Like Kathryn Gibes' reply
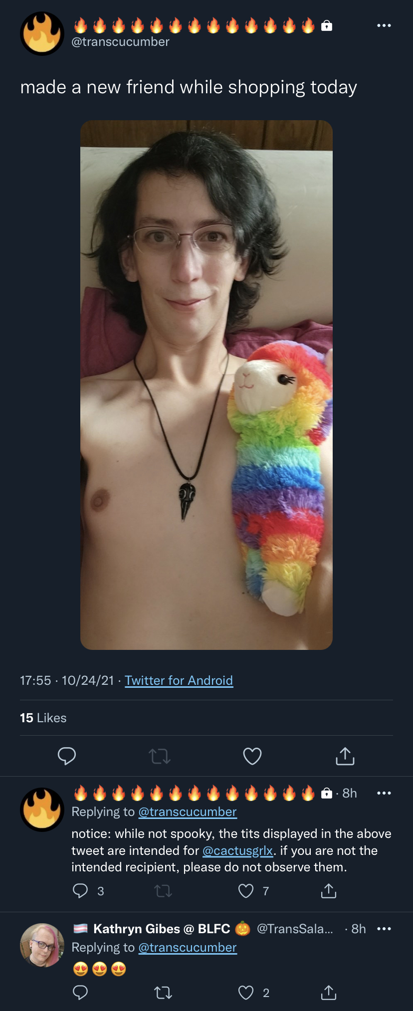This screenshot has width=413, height=1011. click(x=246, y=993)
